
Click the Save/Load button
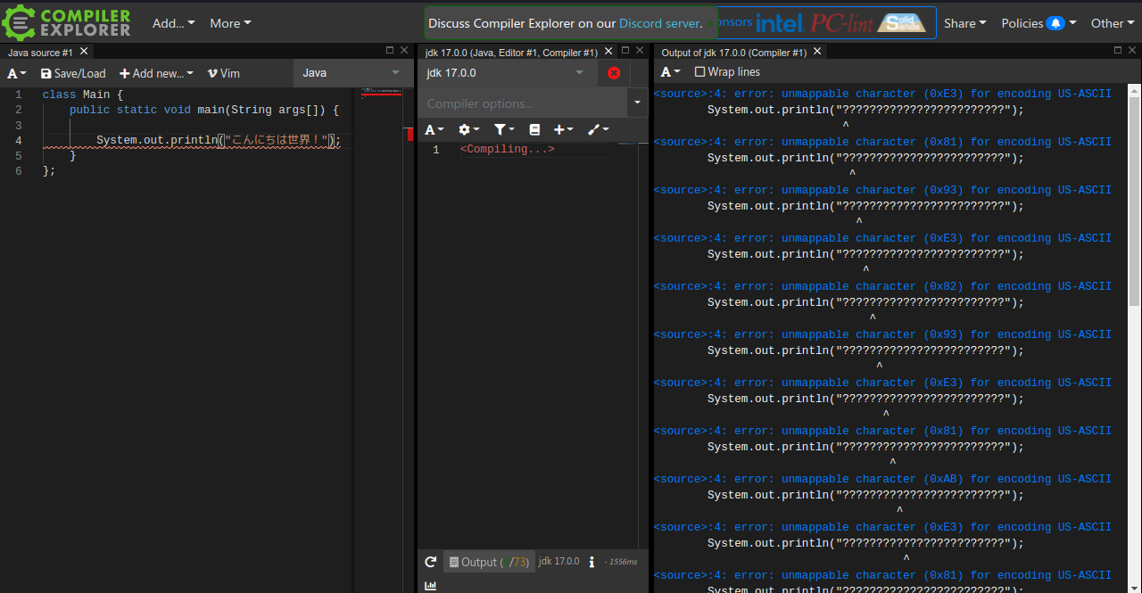73,72
